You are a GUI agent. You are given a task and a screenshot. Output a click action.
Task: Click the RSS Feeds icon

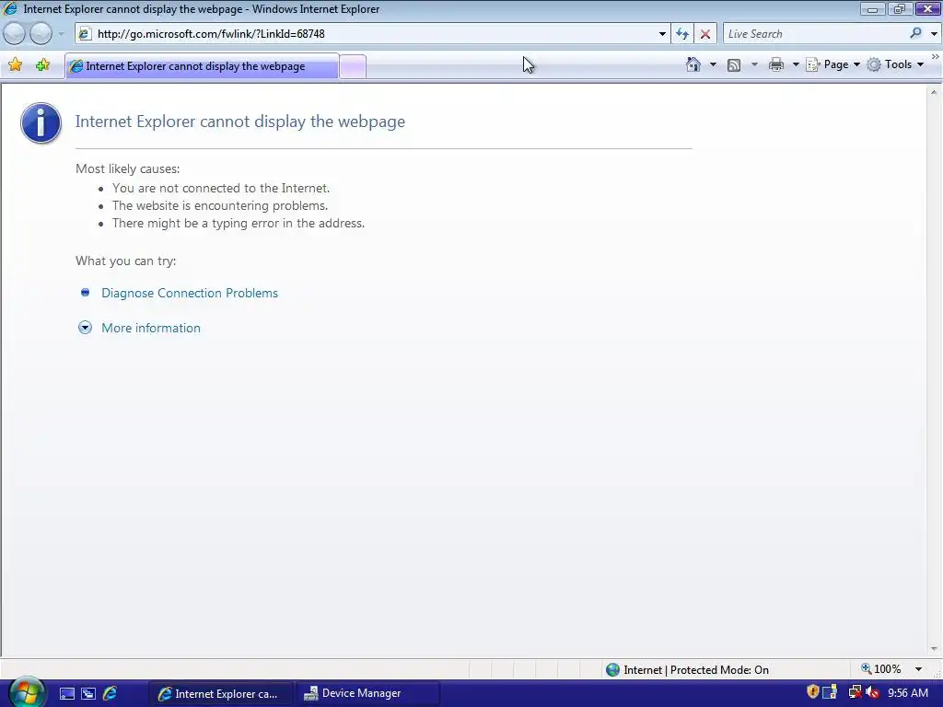click(734, 65)
